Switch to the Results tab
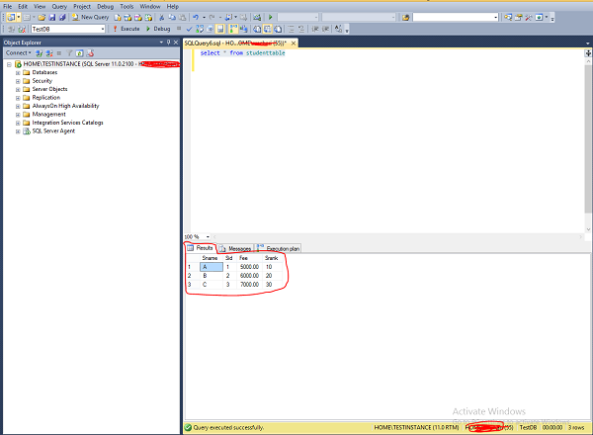This screenshot has height=435, width=593. pos(201,248)
